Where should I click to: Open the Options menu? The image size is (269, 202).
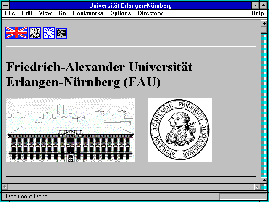coord(121,13)
